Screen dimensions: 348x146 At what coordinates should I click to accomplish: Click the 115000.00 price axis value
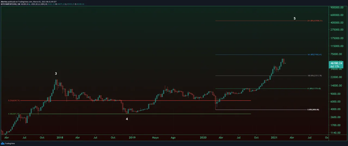[337, 46]
